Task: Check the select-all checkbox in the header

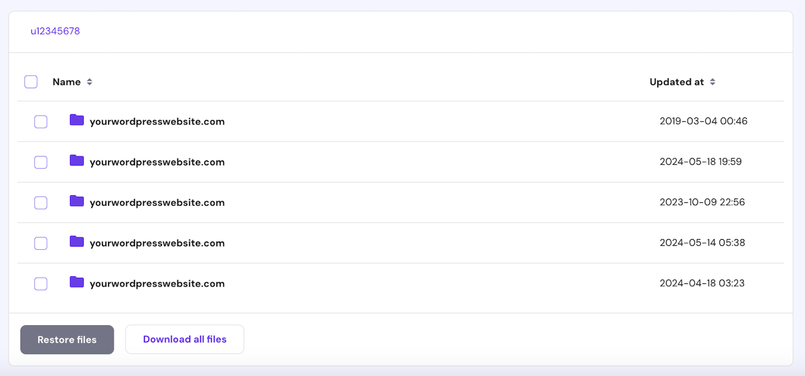Action: tap(31, 81)
